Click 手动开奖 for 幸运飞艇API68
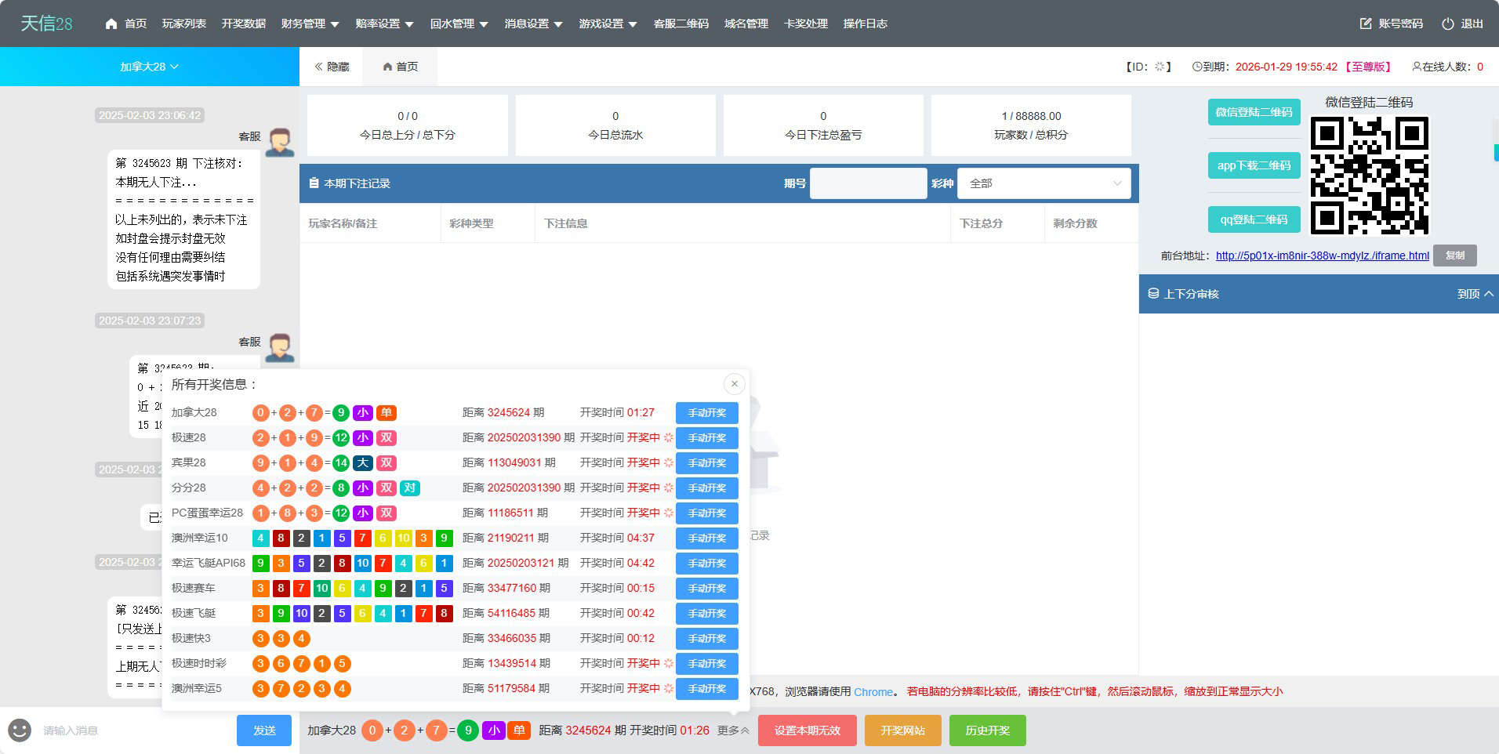 [x=706, y=563]
